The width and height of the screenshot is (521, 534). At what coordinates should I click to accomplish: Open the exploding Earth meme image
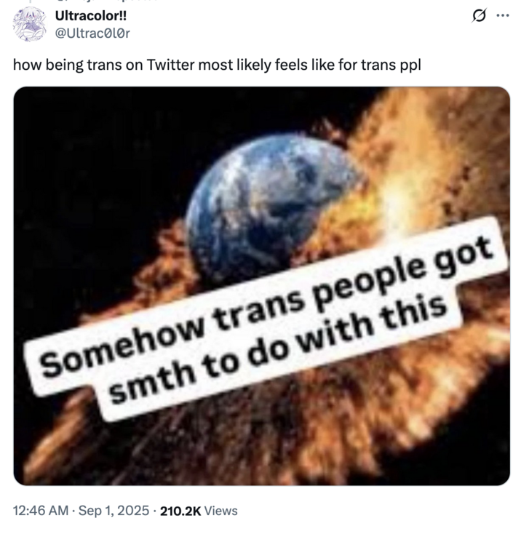click(x=261, y=285)
